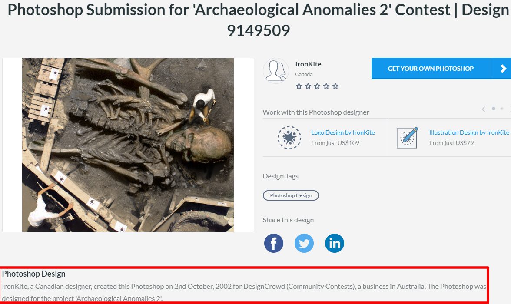This screenshot has width=511, height=304.
Task: Click the Photoshop Design heading
Action: coord(33,274)
